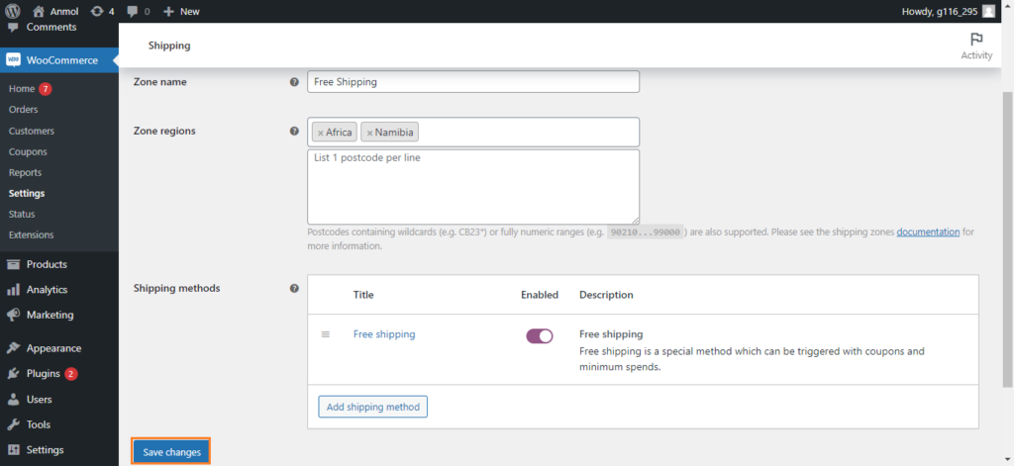Click the postcode list textarea

pyautogui.click(x=473, y=187)
